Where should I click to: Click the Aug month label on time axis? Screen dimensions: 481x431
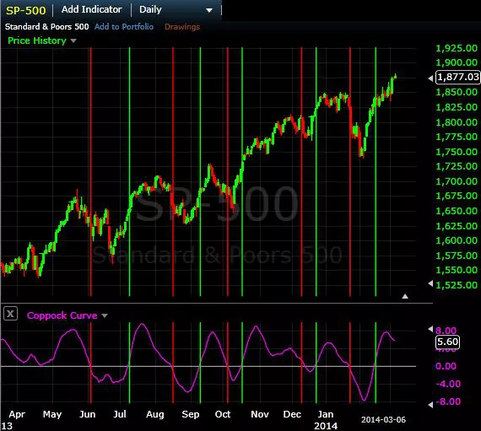coord(155,414)
